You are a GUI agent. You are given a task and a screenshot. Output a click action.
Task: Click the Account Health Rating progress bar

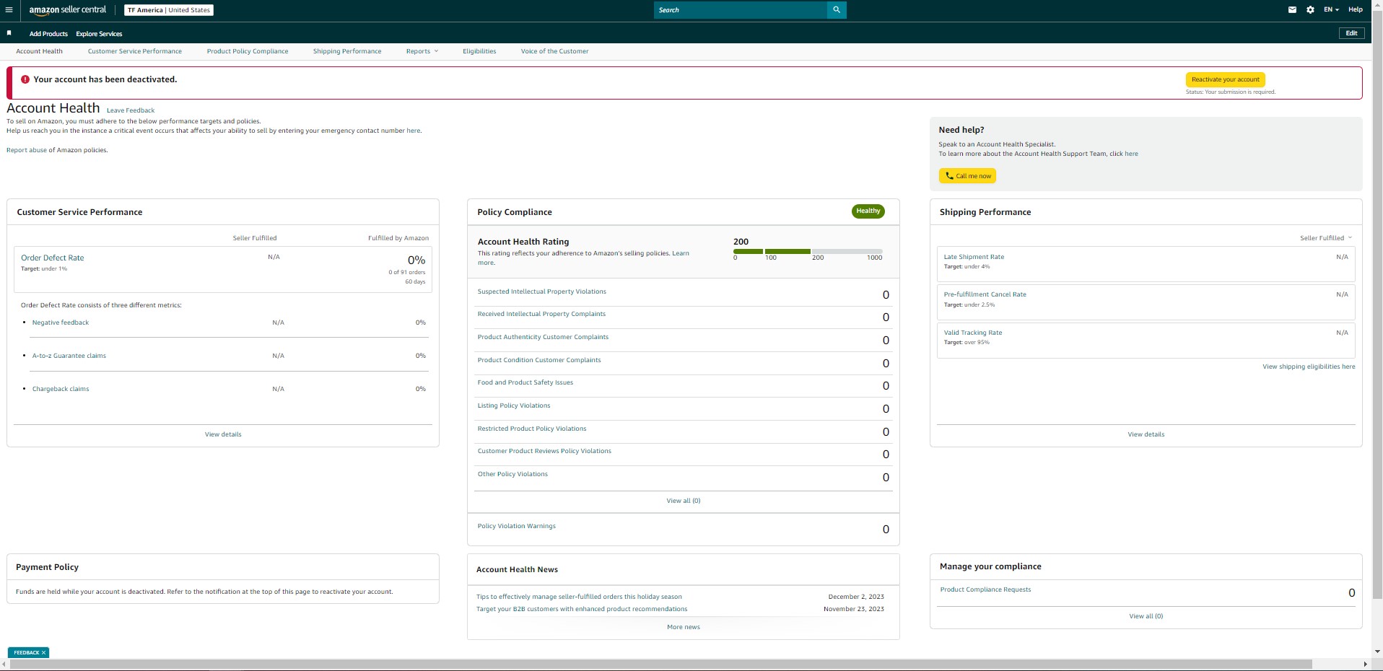tap(808, 251)
